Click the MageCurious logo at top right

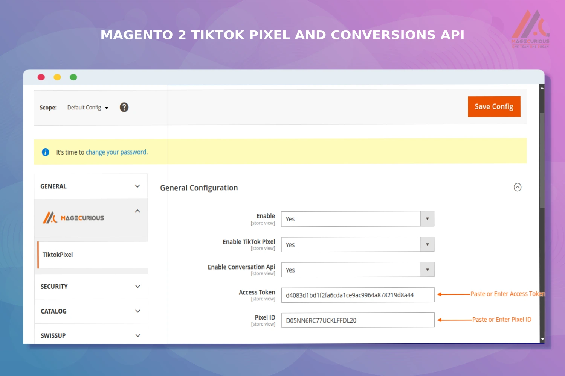pos(531,28)
